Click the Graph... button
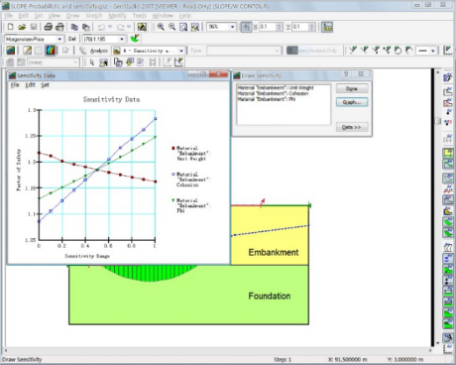Viewport: 456px width, 365px height. [352, 102]
